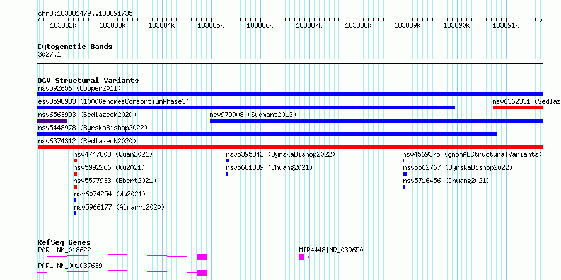
Task: Click the 183885k ruler tick label
Action: click(x=211, y=25)
